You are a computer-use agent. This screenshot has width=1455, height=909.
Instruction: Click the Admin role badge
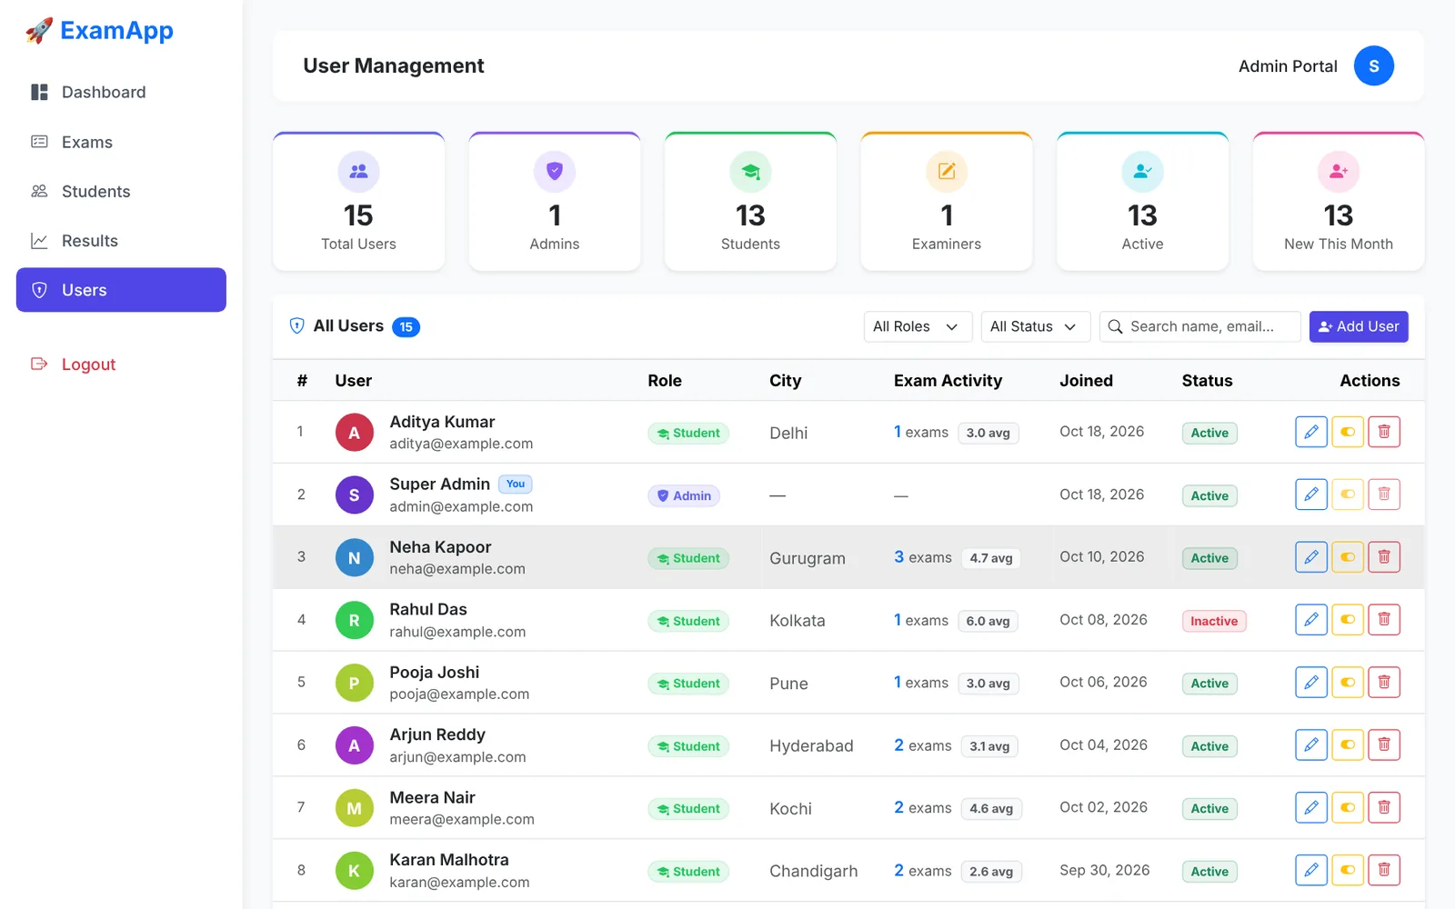coord(684,495)
